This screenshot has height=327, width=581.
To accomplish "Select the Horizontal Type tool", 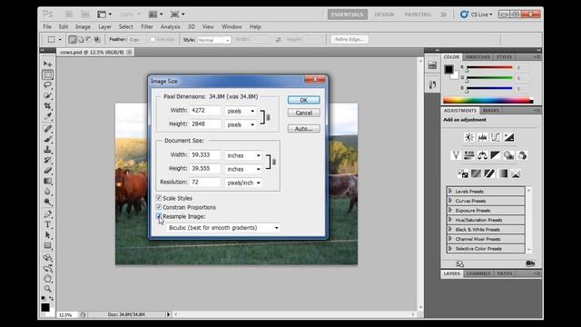I will click(x=47, y=224).
